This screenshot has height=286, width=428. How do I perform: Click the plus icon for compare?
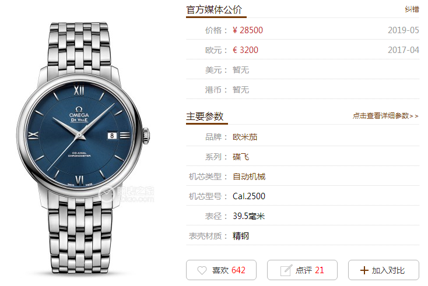[364, 270]
